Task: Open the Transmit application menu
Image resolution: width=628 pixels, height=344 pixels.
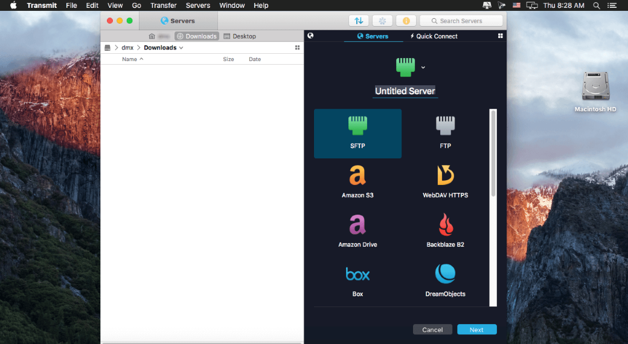Action: coord(42,5)
